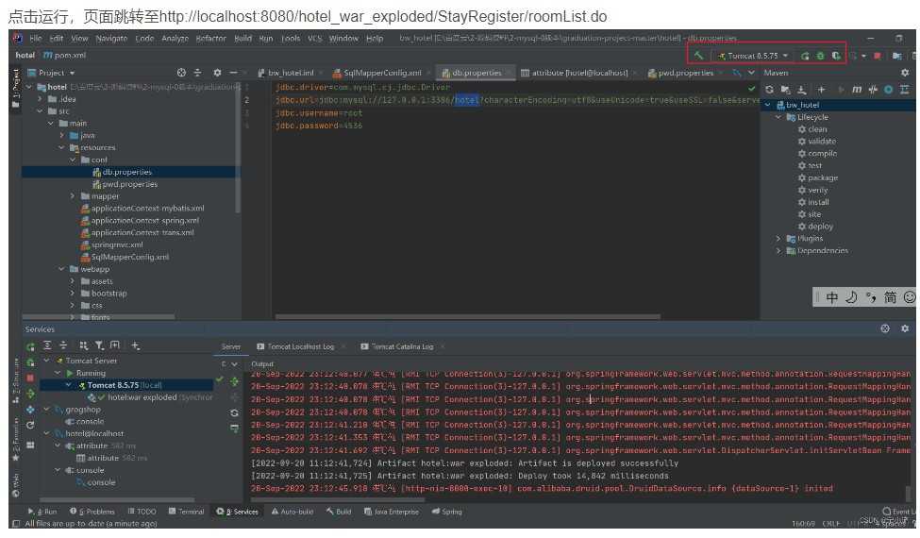Click Run with Coverage icon in main toolbar
Screen dimensions: 920x538
click(836, 56)
